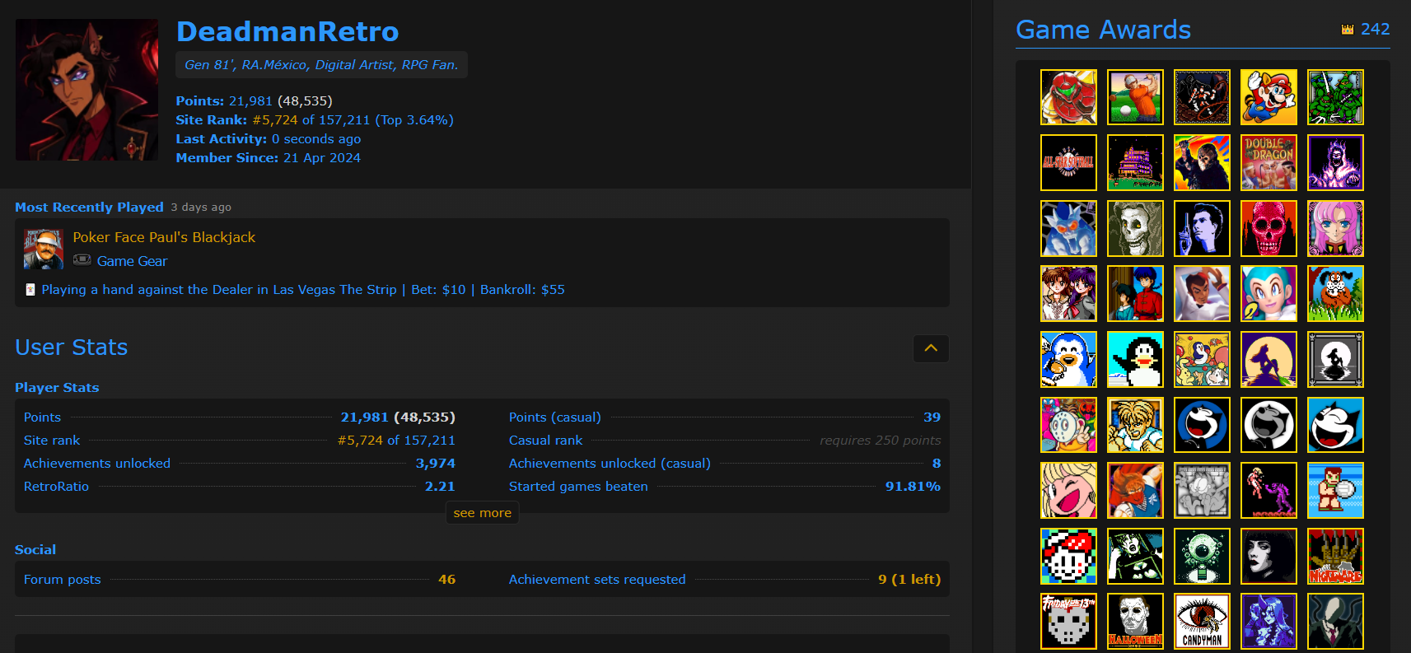Open the DeadmanRetro profile name
This screenshot has width=1411, height=653.
[287, 31]
